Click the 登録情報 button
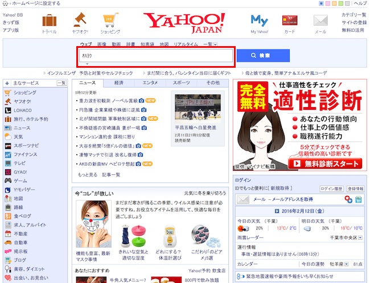The height and width of the screenshot is (283, 370). [x=356, y=188]
